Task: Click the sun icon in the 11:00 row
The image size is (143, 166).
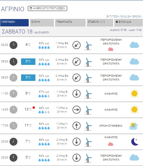Action: [134, 94]
